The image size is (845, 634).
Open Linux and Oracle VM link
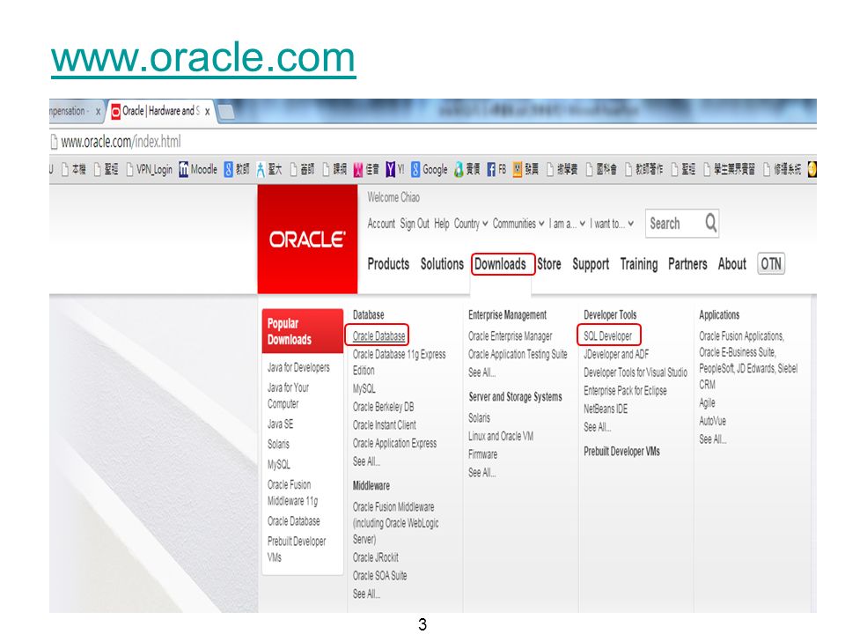coord(501,436)
